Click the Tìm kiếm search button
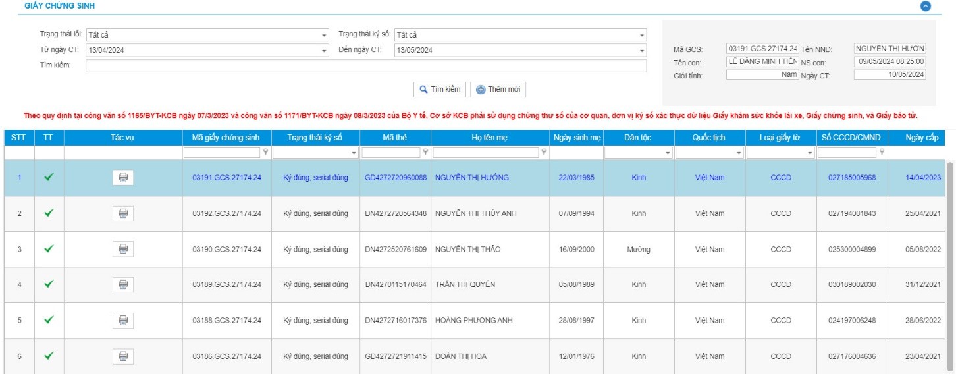The width and height of the screenshot is (956, 374). [x=440, y=90]
